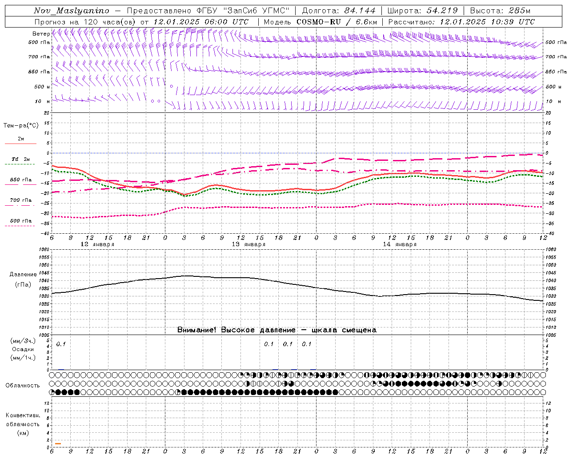The height and width of the screenshot is (455, 569).
Task: Click the (гПа) unit under Давление
Action: [23, 285]
